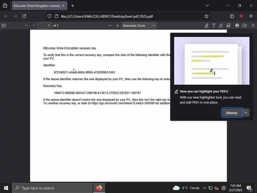
Task: Click the Firefox icon in the taskbar
Action: click(99, 188)
